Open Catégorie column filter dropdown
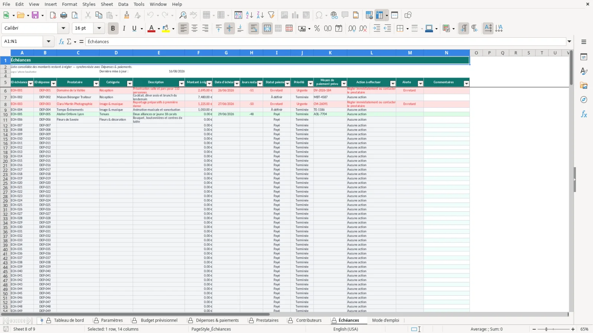Screen dimensions: 593x333 coord(130,84)
